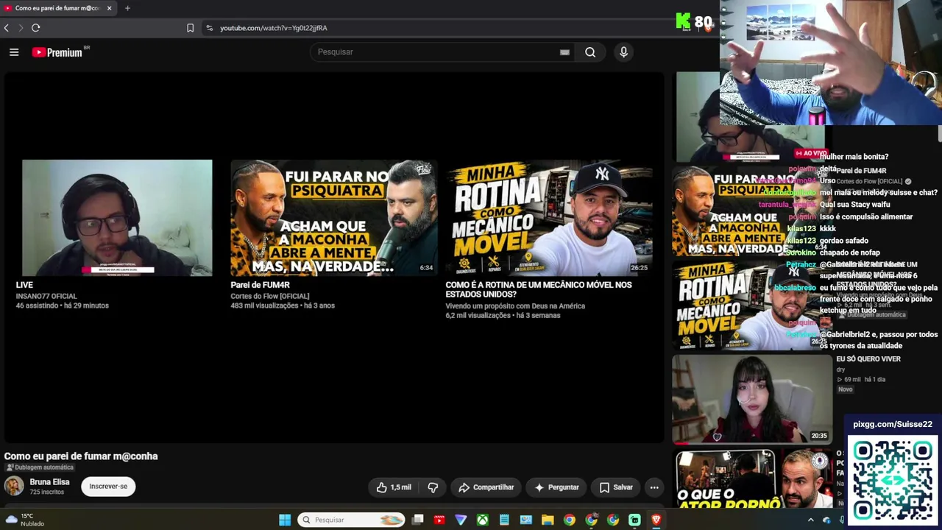Open the Notepad icon on the taskbar
This screenshot has height=530, width=942.
(504, 520)
